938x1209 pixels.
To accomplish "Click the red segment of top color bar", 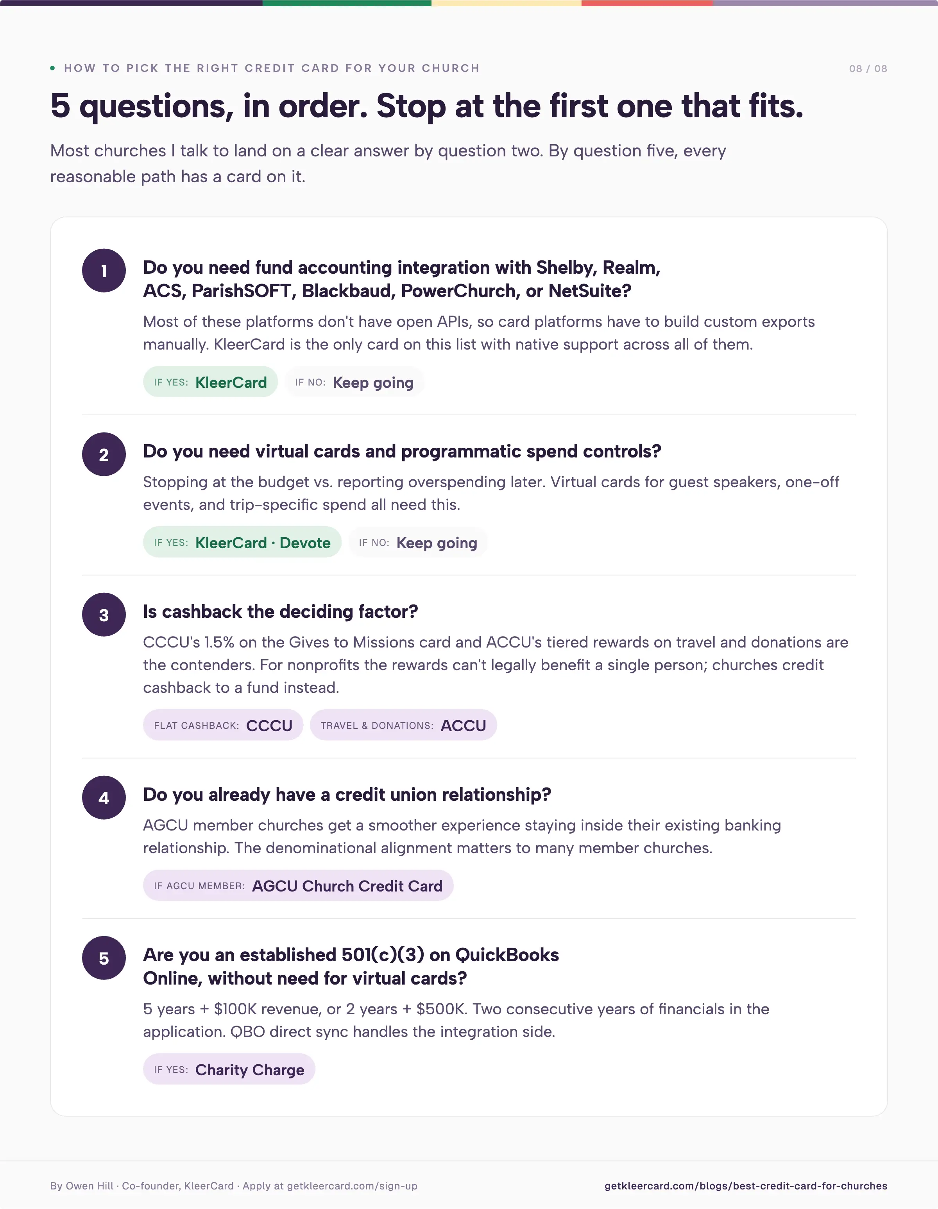I will [647, 3].
